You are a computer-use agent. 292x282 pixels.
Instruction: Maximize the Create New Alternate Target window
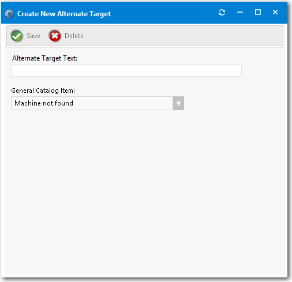(x=258, y=12)
